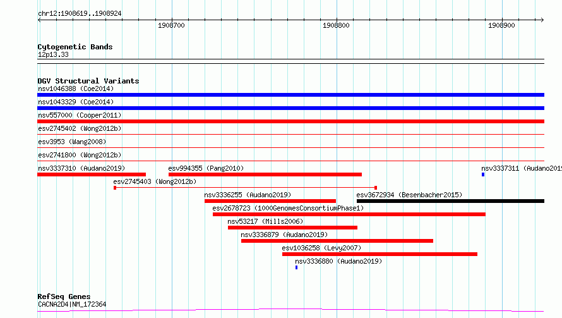This screenshot has width=562, height=318.
Task: Select the nsv3336255 (Audano2019) red bar
Action: tap(270, 201)
